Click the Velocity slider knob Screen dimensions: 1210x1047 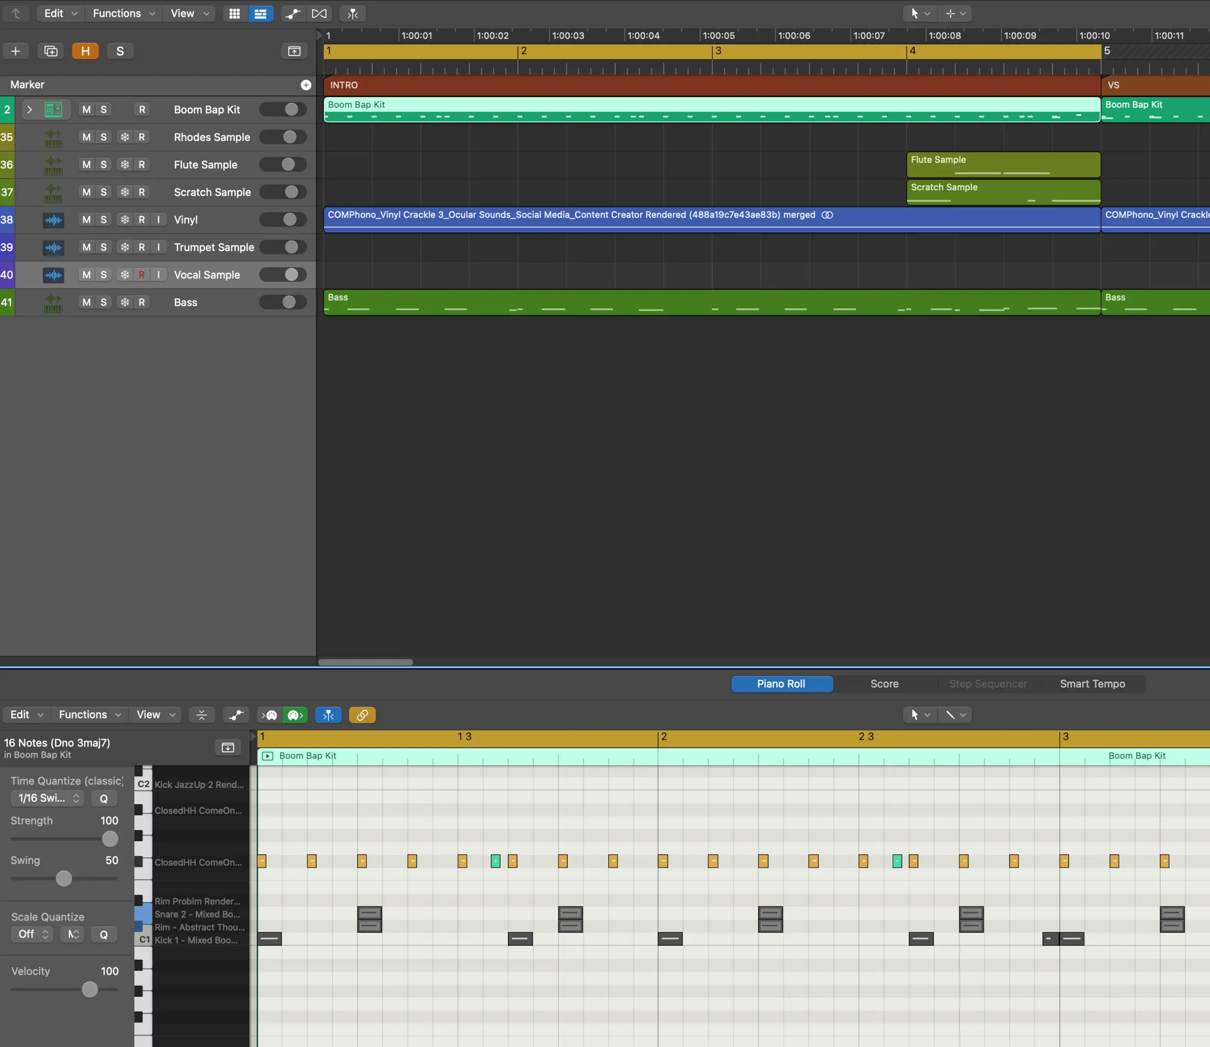tap(89, 989)
